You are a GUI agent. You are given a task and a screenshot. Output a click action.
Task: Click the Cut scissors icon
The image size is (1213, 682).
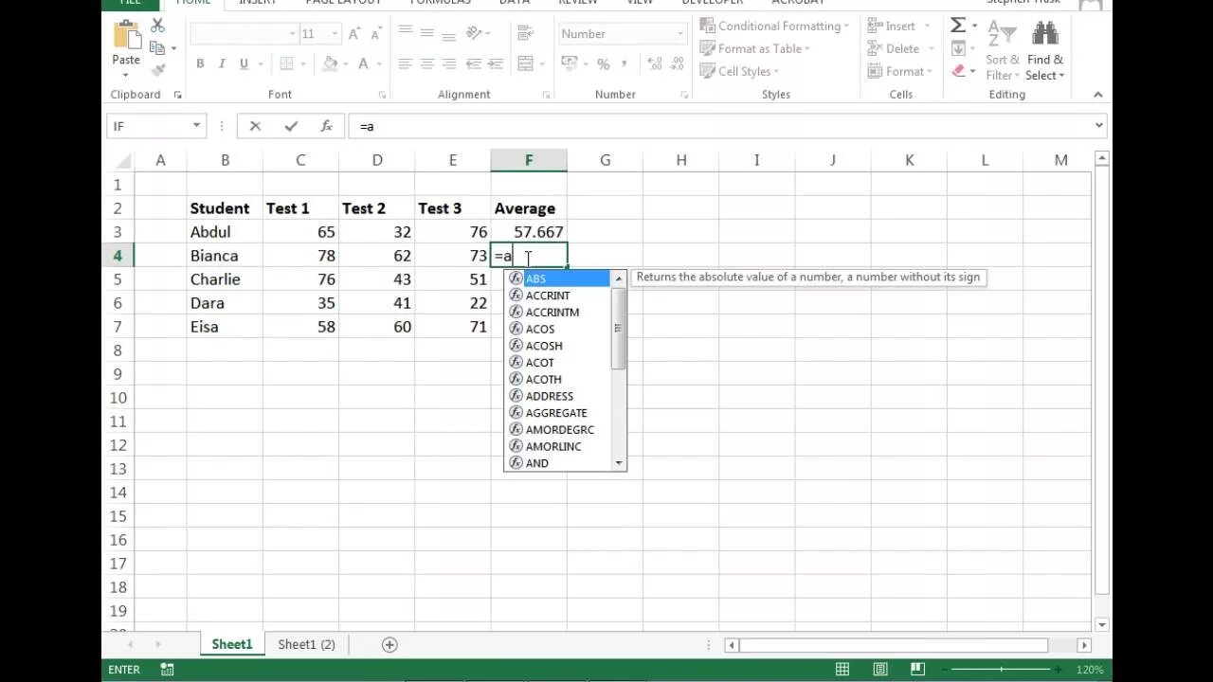point(157,26)
